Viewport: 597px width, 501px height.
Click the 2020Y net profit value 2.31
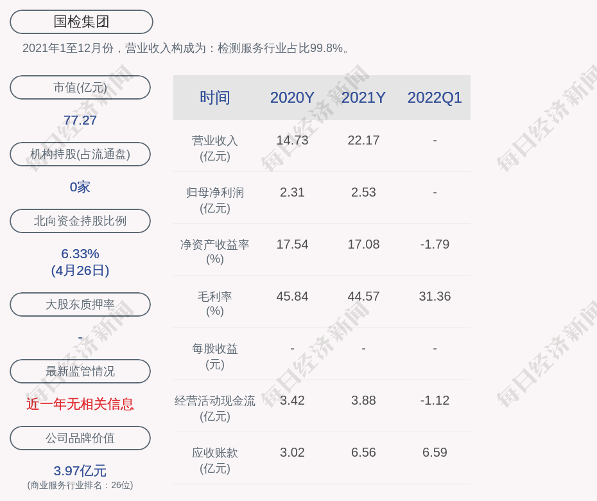tap(292, 193)
